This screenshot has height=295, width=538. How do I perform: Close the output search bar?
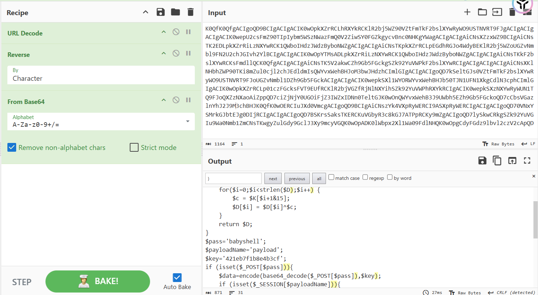(534, 176)
